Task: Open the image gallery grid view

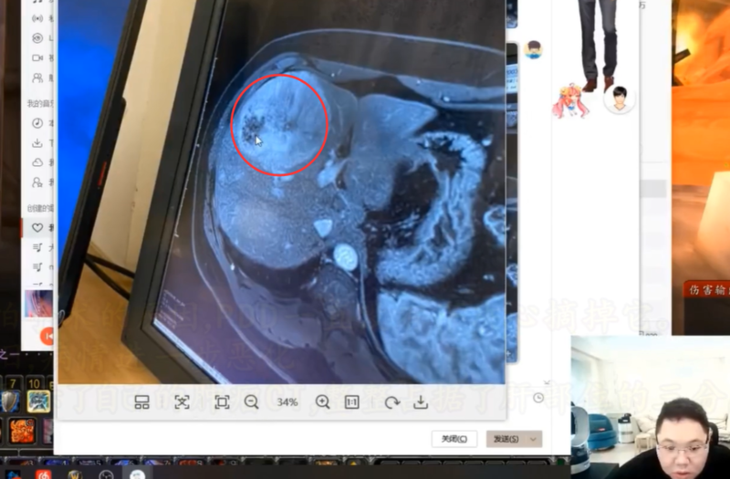Action: (x=141, y=402)
